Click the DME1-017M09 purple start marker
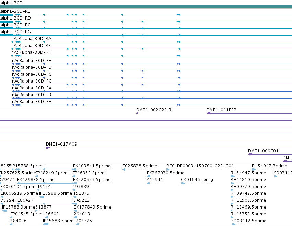 (x=48, y=148)
